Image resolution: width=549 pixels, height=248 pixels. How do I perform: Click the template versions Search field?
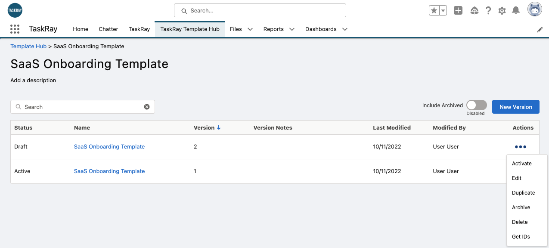click(x=83, y=107)
